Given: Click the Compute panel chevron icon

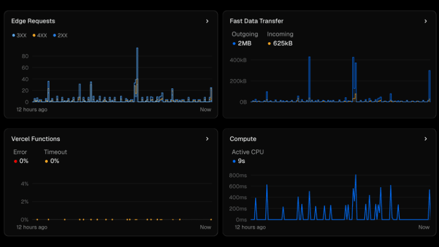Looking at the screenshot, I should (x=425, y=139).
